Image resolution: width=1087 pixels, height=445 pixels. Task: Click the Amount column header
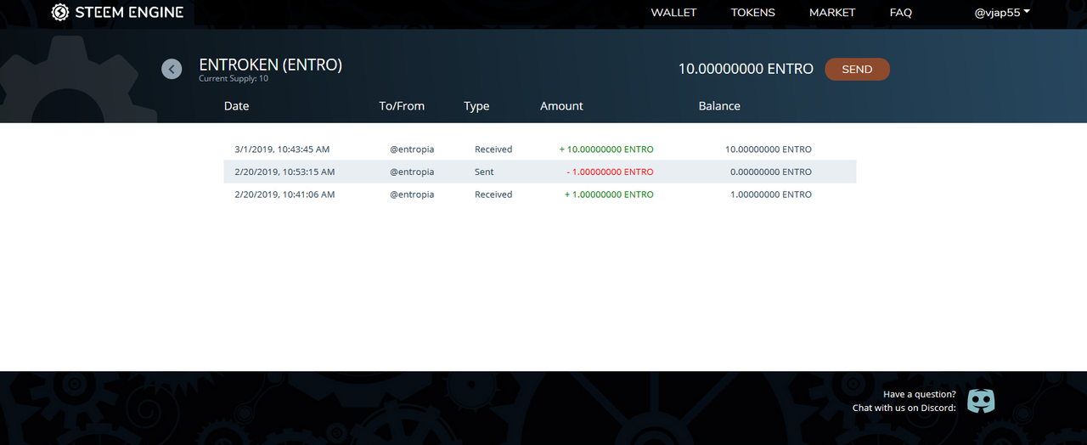point(561,106)
